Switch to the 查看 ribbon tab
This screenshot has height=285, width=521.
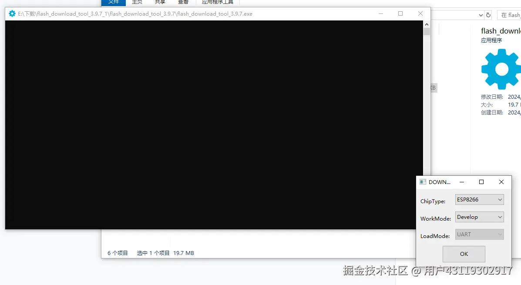(183, 2)
